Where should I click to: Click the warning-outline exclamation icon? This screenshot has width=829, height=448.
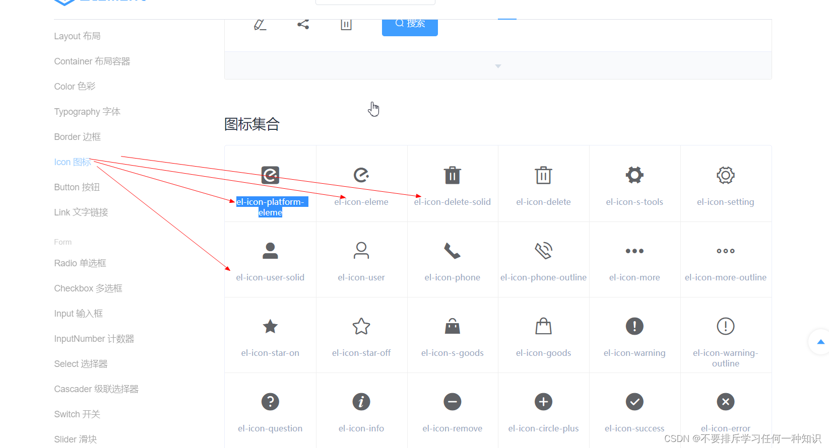click(726, 326)
